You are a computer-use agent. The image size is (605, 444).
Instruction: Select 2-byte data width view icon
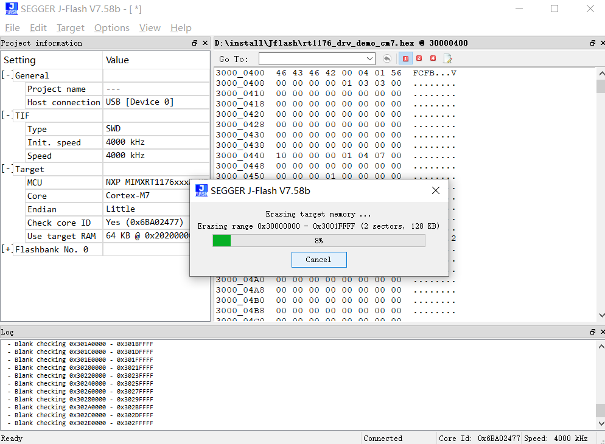coord(419,59)
